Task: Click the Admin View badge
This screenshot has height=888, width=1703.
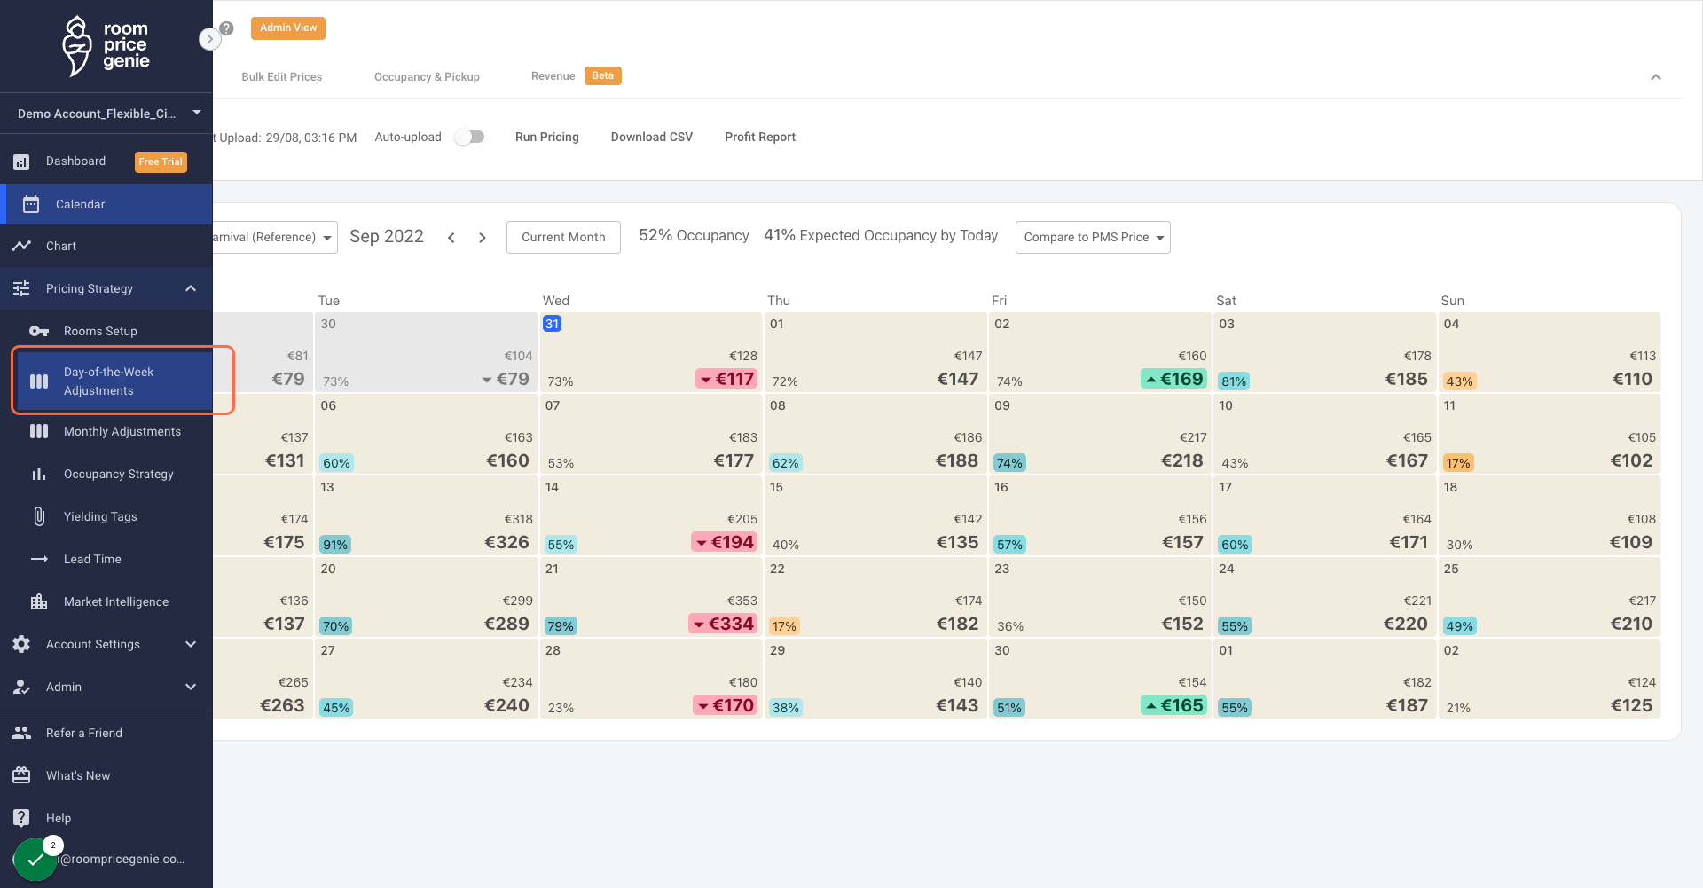Action: pyautogui.click(x=288, y=28)
